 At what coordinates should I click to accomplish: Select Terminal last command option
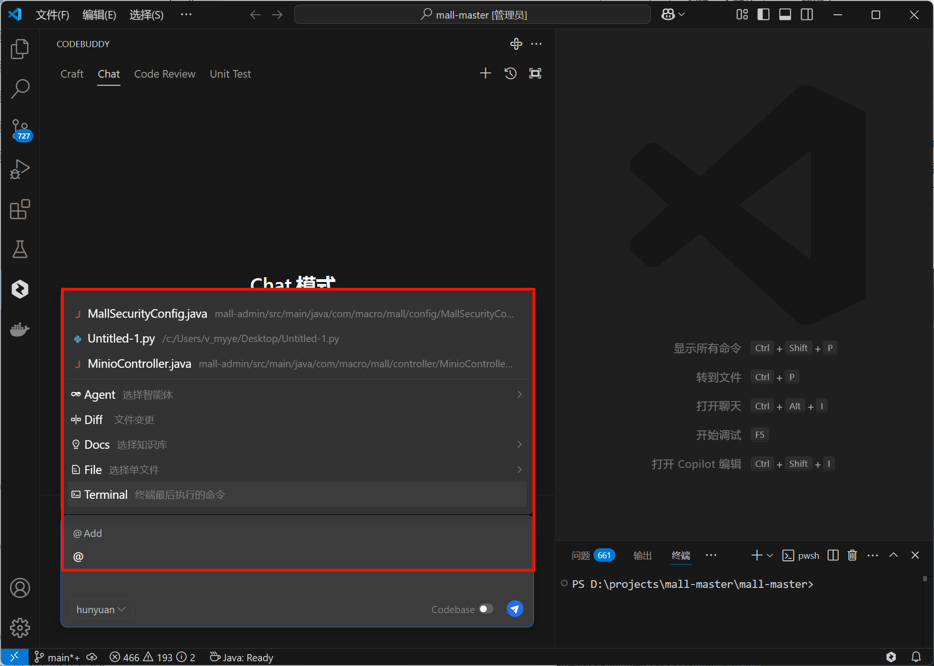[x=297, y=494]
